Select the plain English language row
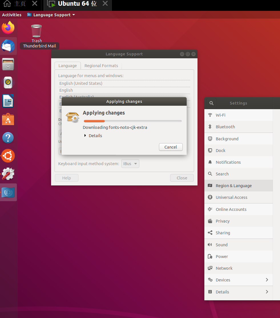This screenshot has width=280, height=318. [124, 90]
